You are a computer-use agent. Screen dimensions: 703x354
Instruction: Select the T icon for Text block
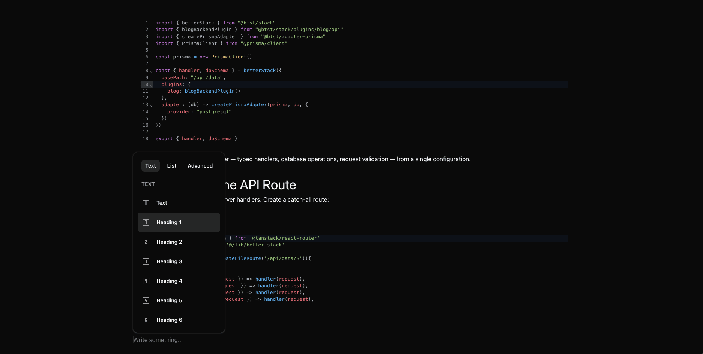(x=146, y=202)
